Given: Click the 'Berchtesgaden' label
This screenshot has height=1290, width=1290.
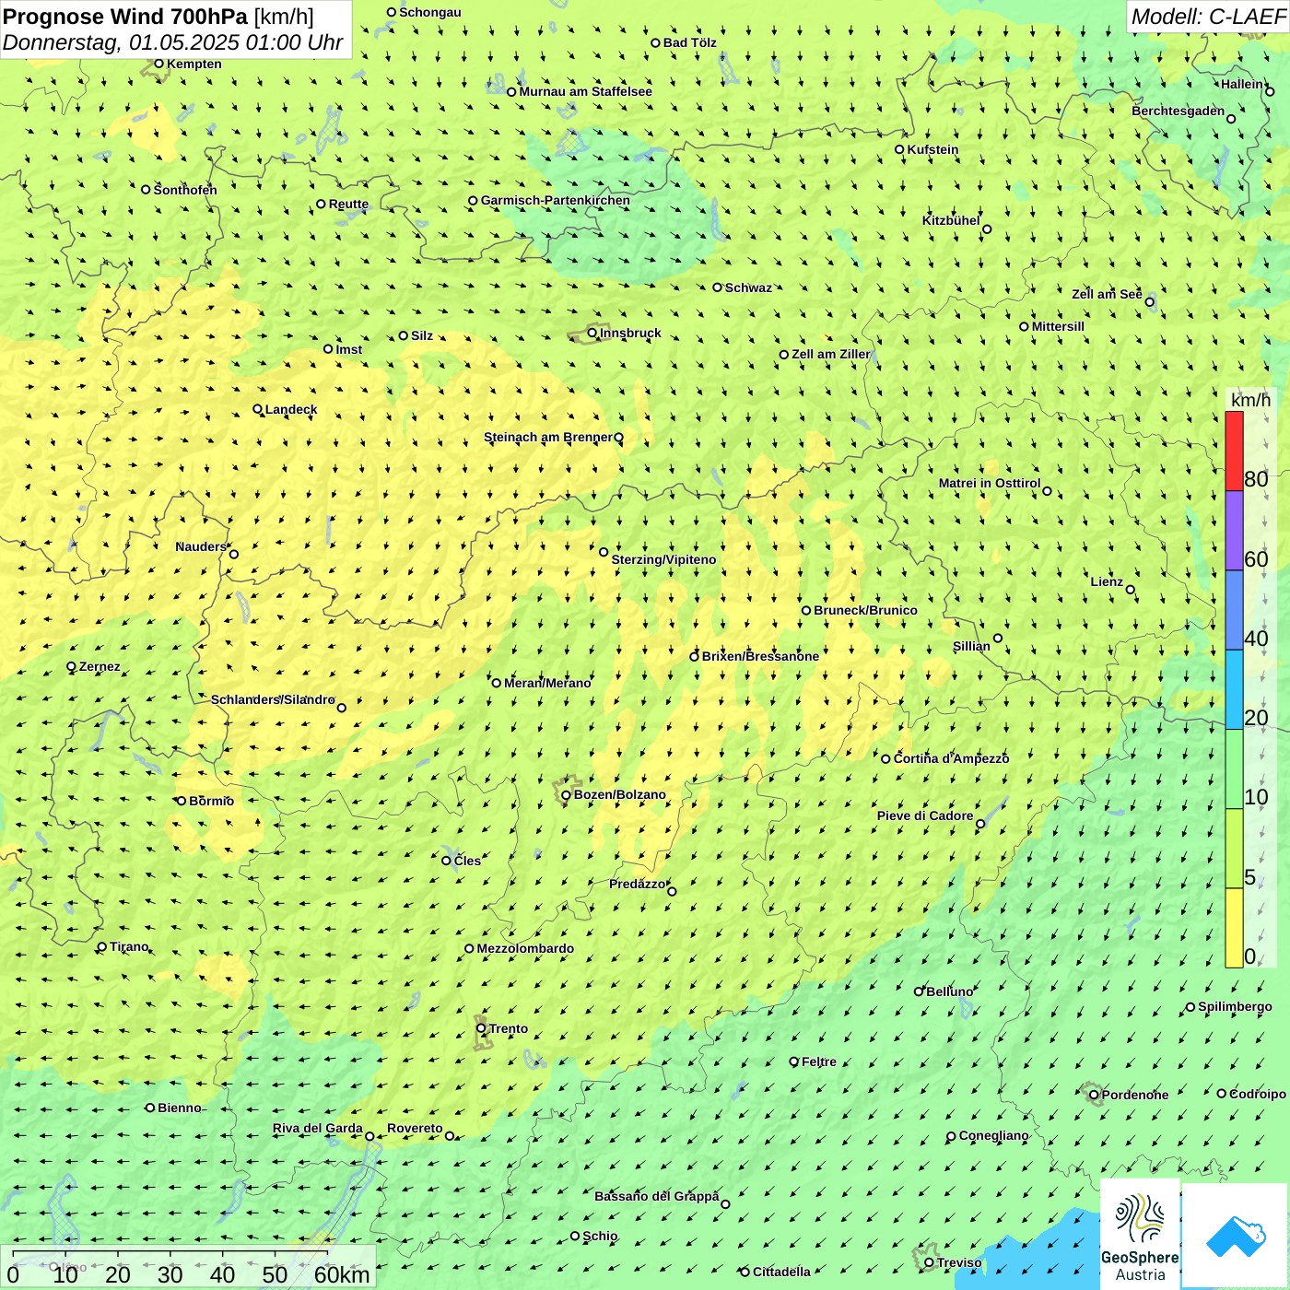Looking at the screenshot, I should pyautogui.click(x=1178, y=111).
